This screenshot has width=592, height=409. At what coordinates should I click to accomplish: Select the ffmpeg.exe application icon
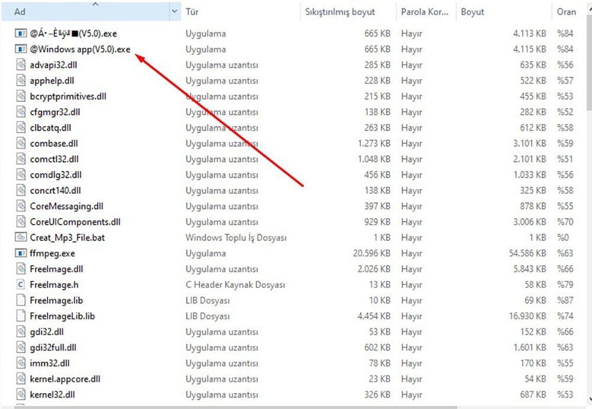click(x=20, y=253)
